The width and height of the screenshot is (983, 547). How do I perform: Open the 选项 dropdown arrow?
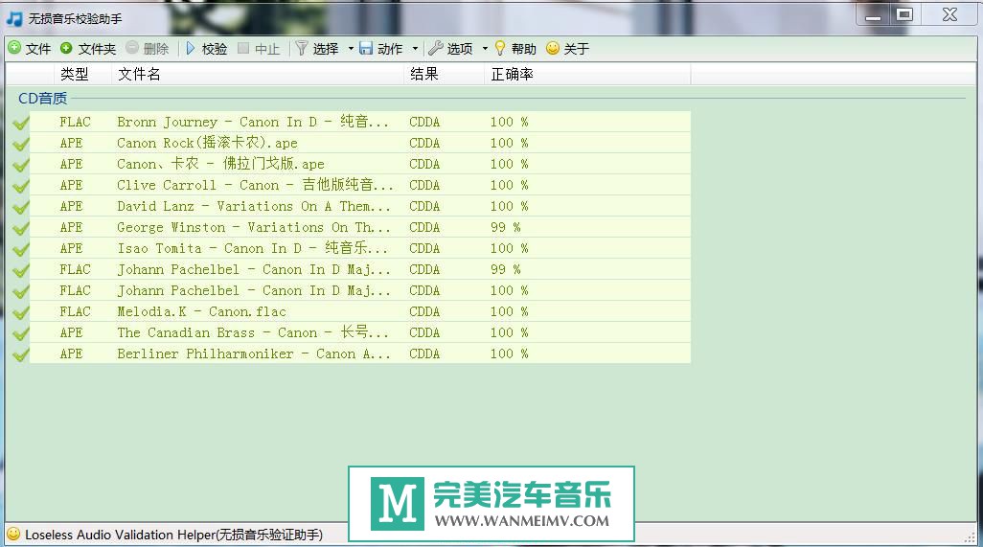(485, 49)
